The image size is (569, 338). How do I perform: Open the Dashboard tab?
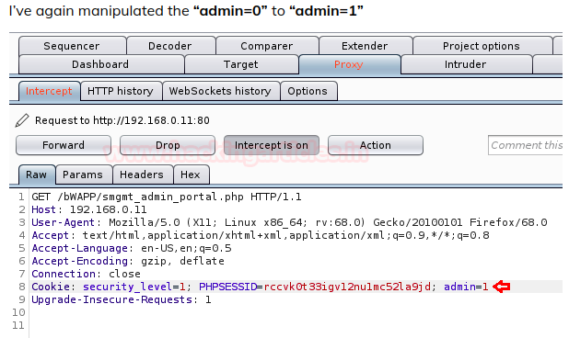click(x=101, y=64)
